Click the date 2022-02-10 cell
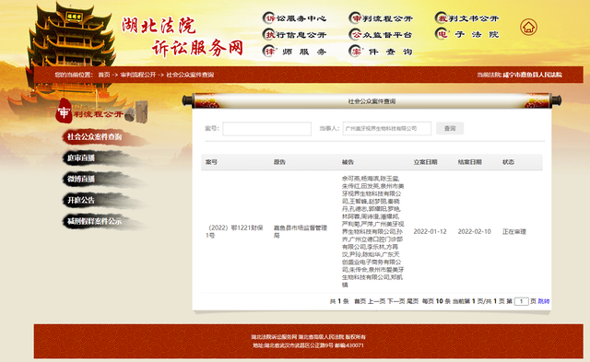 click(474, 231)
